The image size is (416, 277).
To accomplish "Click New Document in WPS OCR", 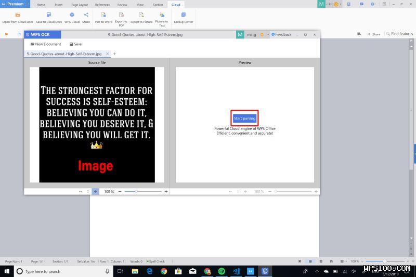I will (46, 44).
